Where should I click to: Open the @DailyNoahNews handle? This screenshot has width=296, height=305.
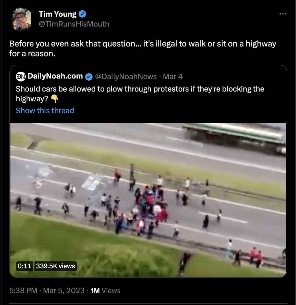click(126, 77)
